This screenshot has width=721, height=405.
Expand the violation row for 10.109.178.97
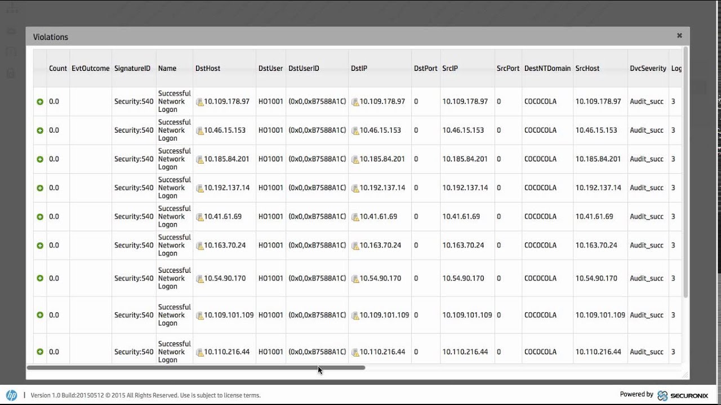tap(40, 102)
